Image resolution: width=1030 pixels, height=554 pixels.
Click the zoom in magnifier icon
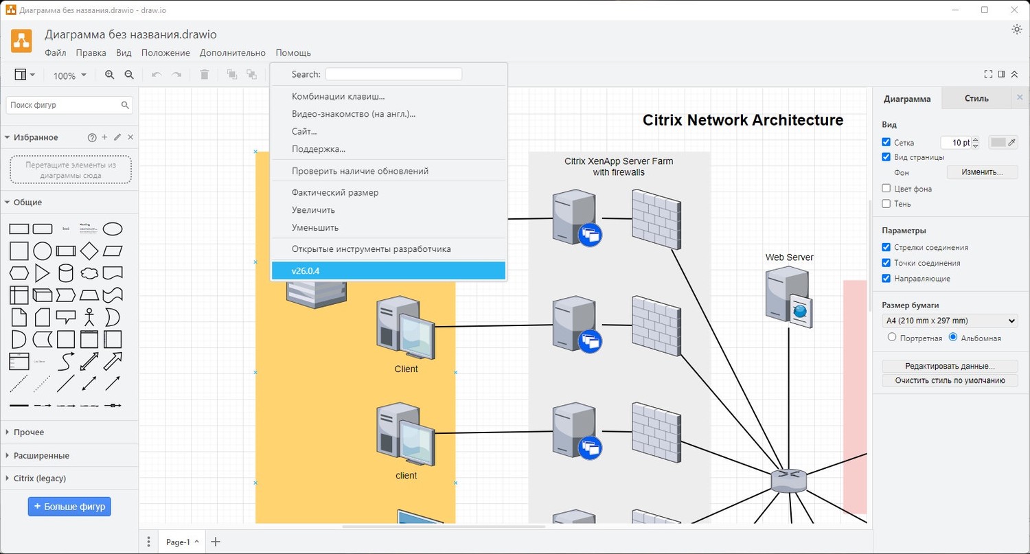pos(109,75)
